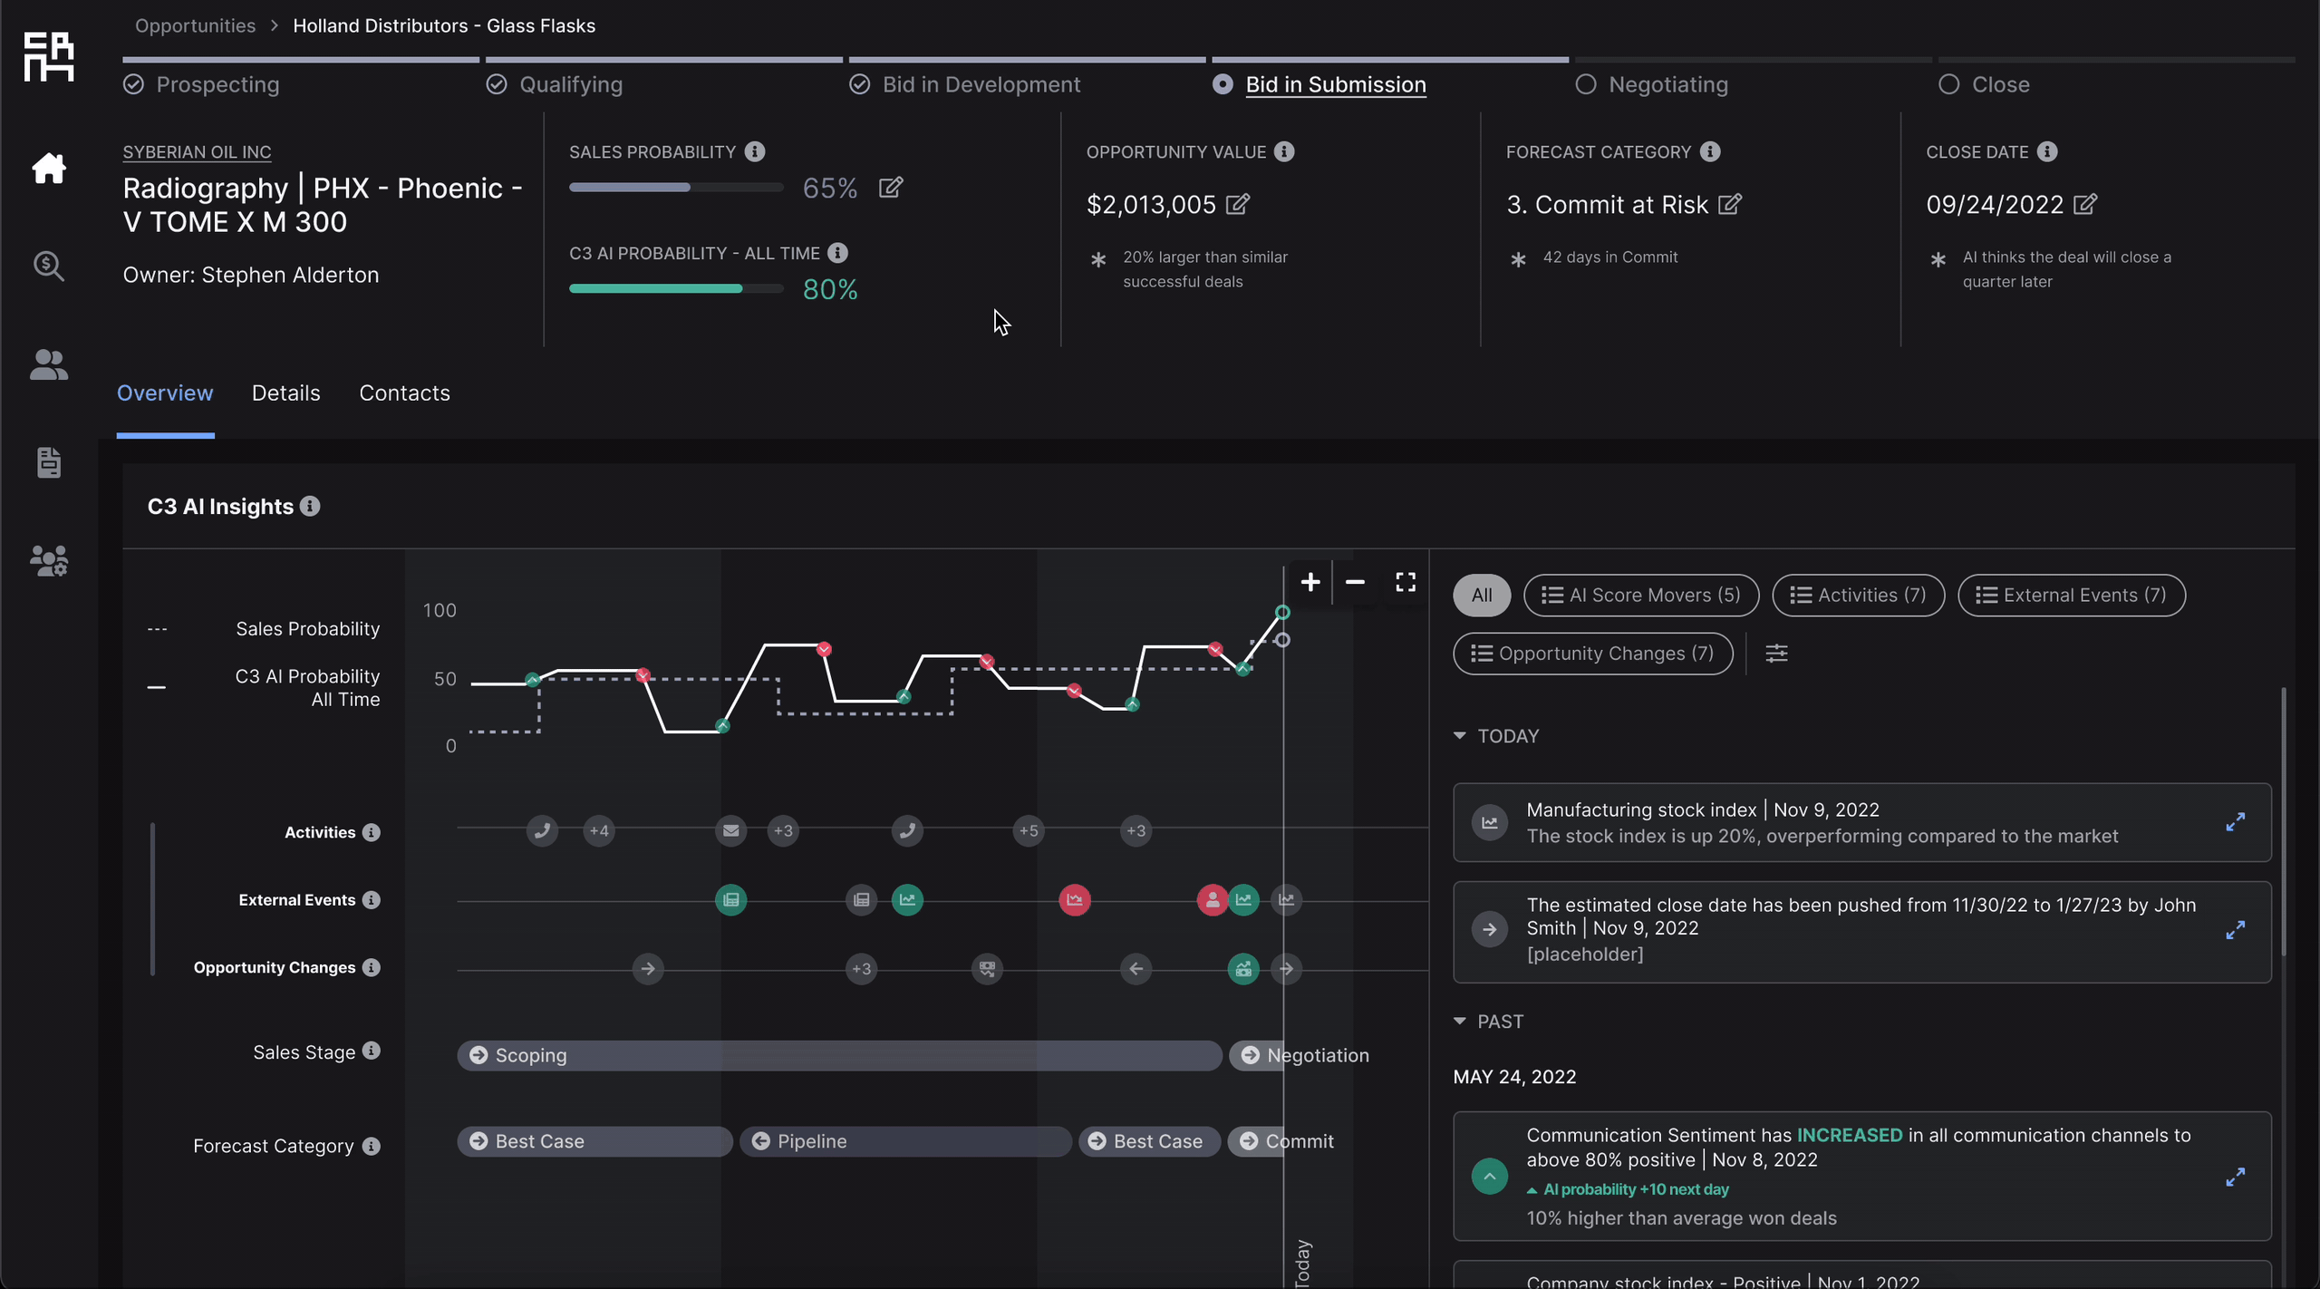Expand the +5 activities cluster
Image resolution: width=2320 pixels, height=1289 pixels.
pos(1029,830)
